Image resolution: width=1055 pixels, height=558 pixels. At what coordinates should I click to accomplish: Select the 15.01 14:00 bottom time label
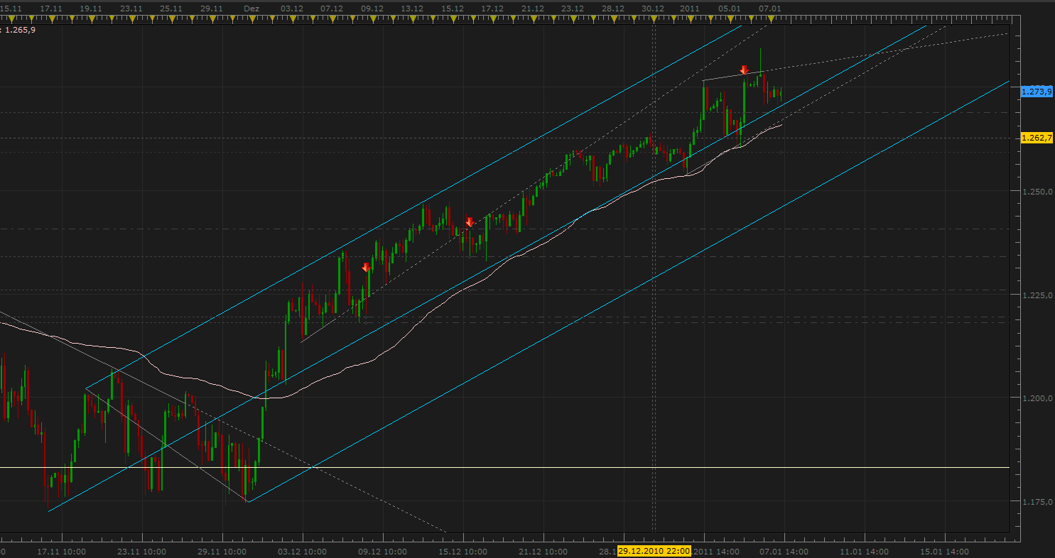945,551
